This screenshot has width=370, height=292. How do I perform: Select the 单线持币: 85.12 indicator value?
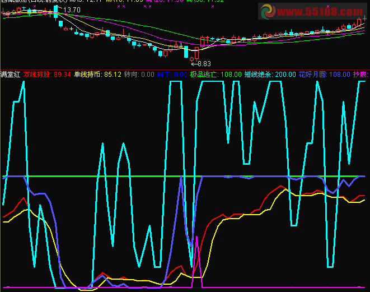tap(98, 75)
